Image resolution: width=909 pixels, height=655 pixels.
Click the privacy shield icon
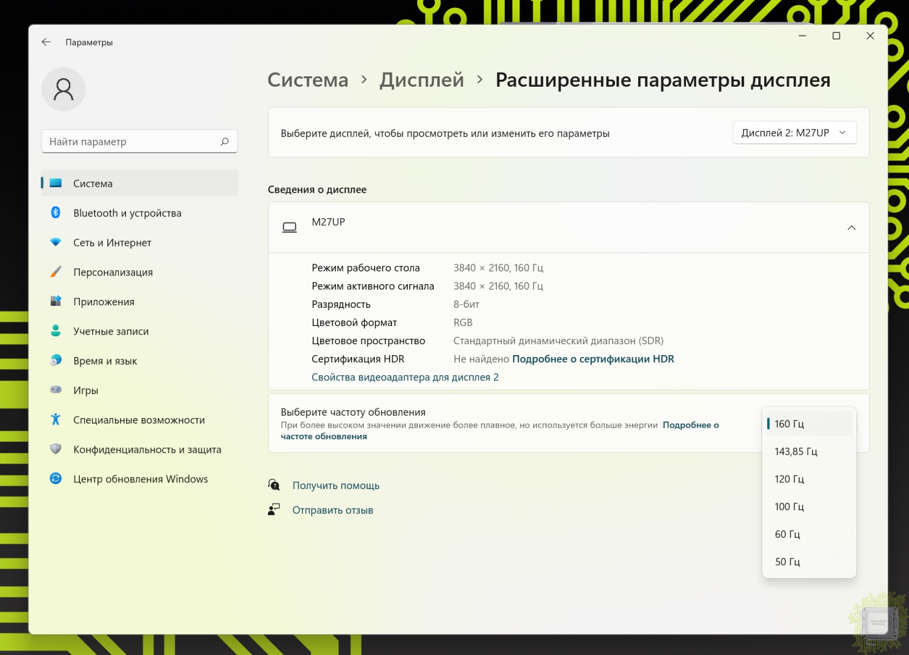coord(56,449)
